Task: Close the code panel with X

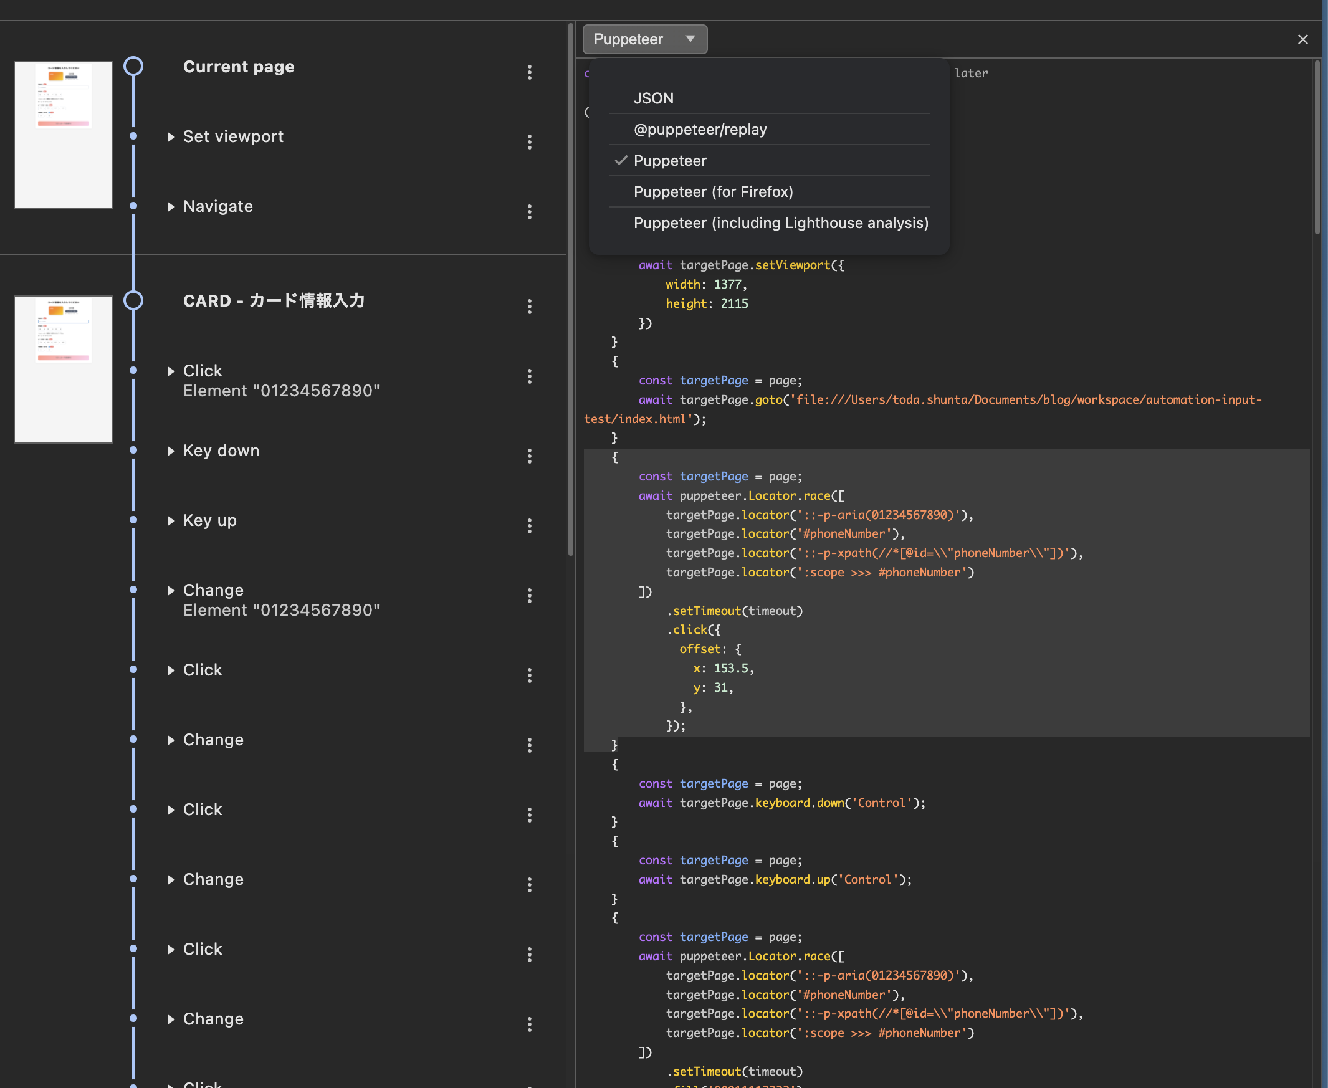Action: pos(1303,39)
